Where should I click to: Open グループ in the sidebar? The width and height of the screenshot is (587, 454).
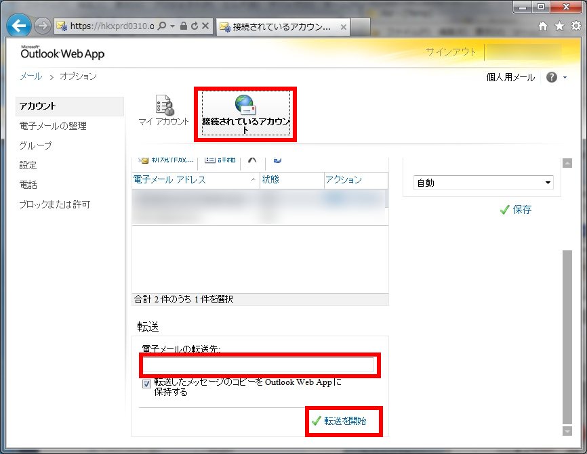coord(35,145)
